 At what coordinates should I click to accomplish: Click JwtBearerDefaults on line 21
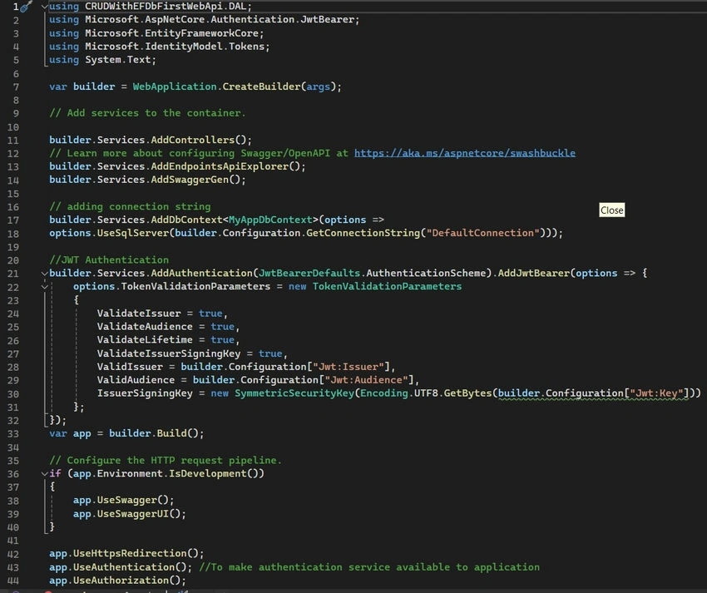point(309,274)
